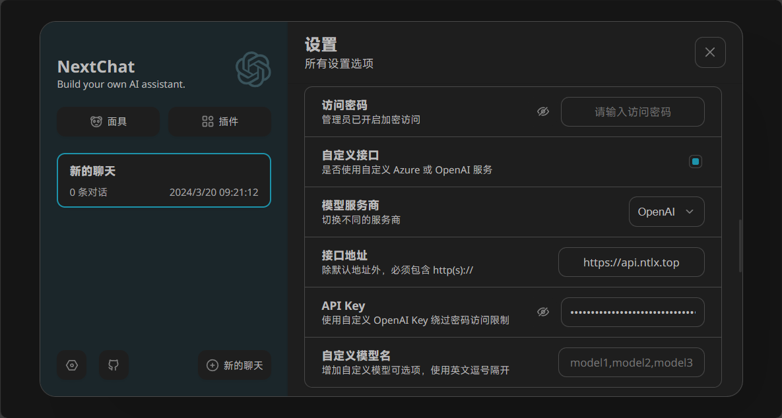The height and width of the screenshot is (418, 782).
Task: Reveal the API Key with eye icon
Action: (x=543, y=313)
